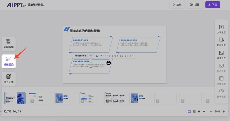Click the text fill bucket icon
This screenshot has height=121, width=230.
pos(101,55)
